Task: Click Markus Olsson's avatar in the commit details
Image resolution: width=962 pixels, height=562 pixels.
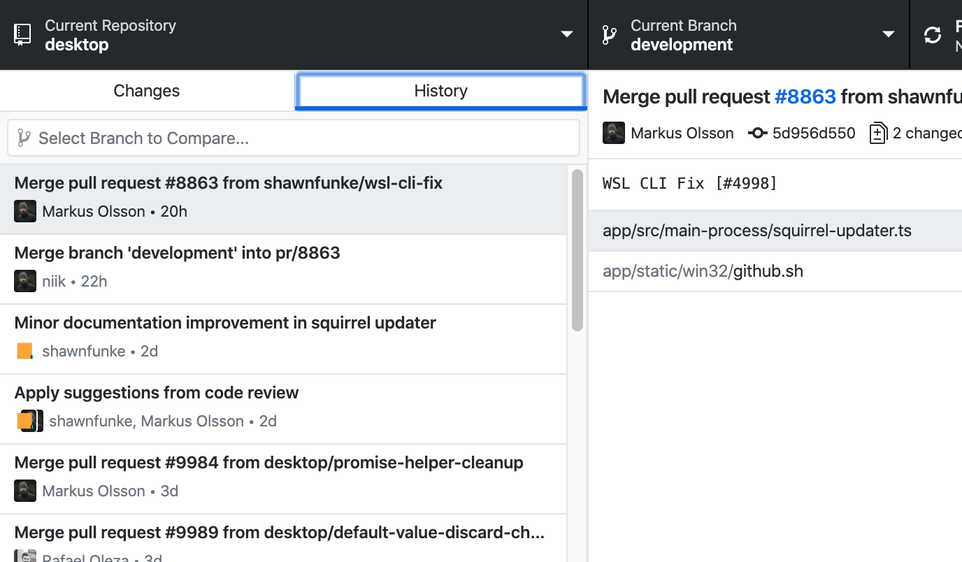Action: pyautogui.click(x=613, y=133)
